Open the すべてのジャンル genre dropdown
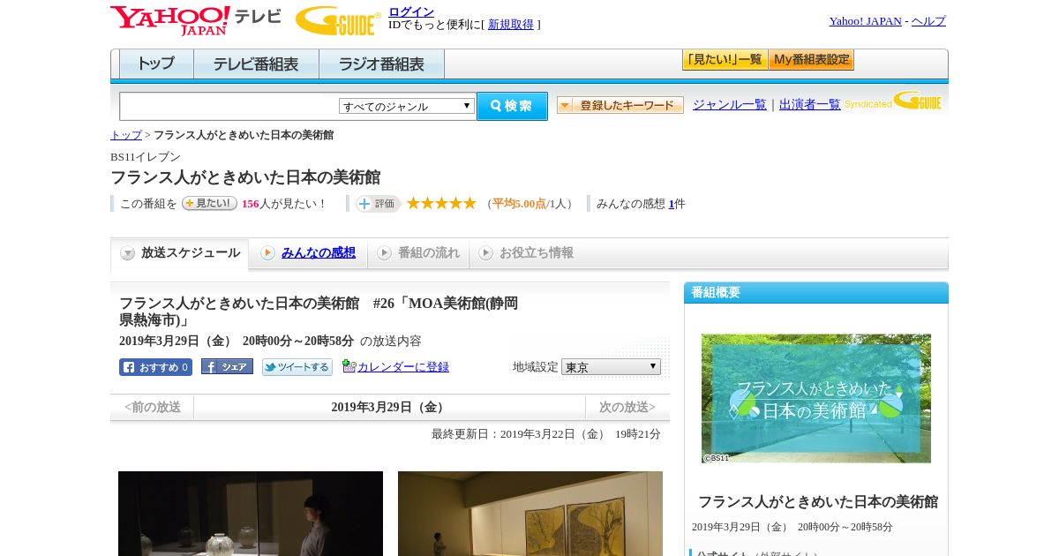 407,106
